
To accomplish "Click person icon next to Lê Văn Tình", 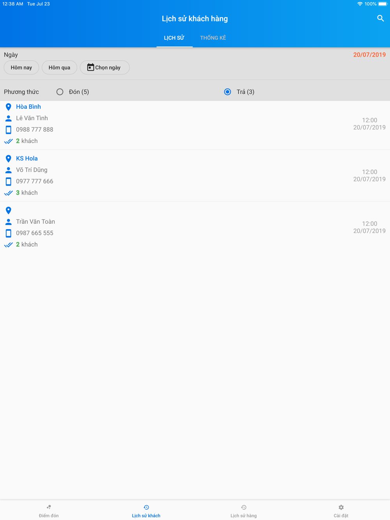I will [9, 118].
